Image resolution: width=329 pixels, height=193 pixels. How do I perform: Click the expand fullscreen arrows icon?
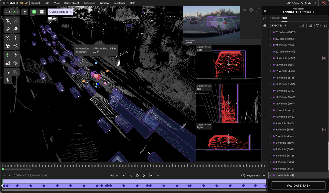coord(257,10)
